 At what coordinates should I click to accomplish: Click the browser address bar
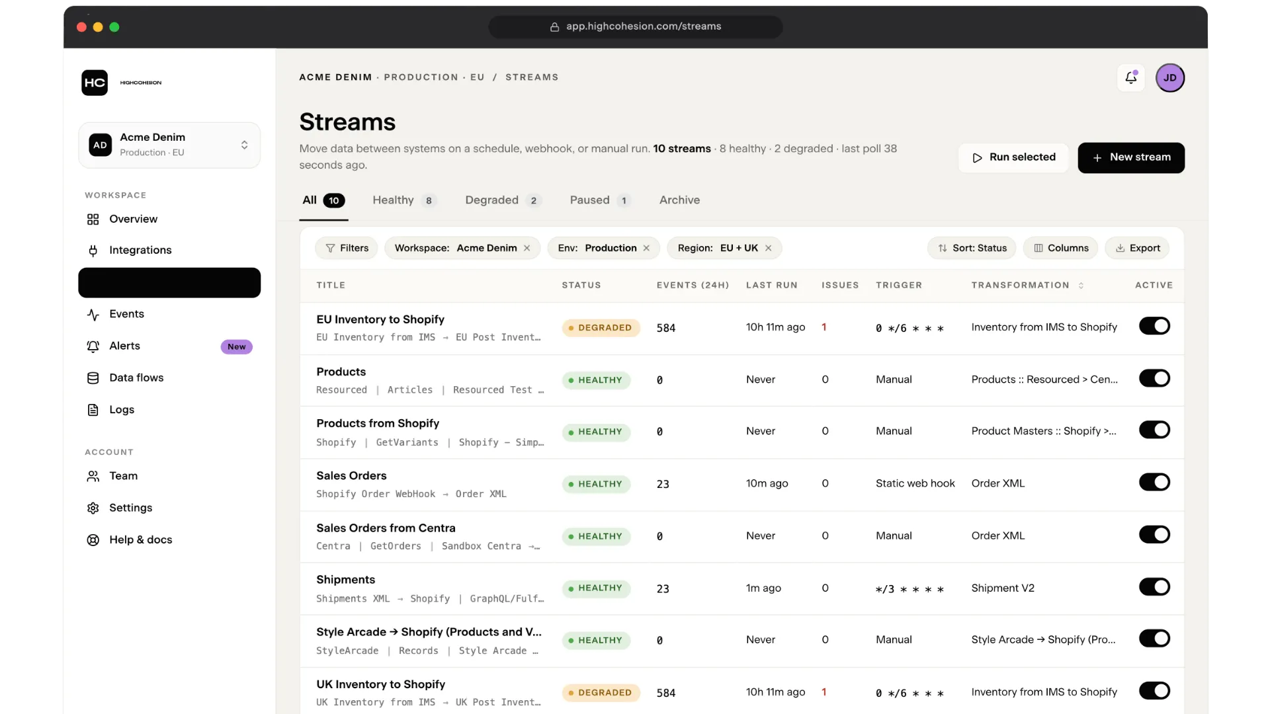635,27
